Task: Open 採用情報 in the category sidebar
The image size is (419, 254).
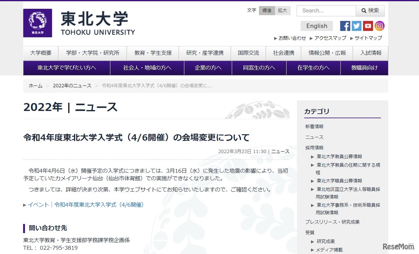Action: coord(314,148)
